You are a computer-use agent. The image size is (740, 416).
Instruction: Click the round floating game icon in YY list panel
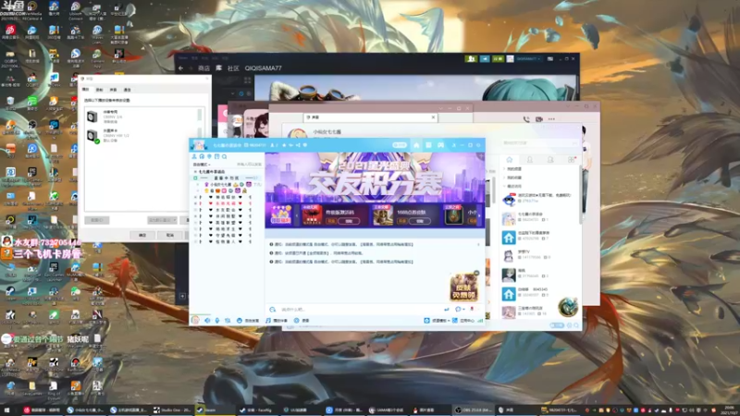click(568, 307)
